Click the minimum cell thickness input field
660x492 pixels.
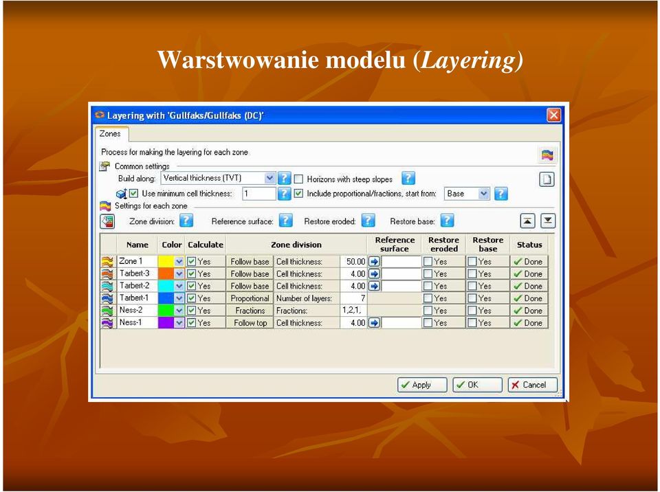[258, 194]
